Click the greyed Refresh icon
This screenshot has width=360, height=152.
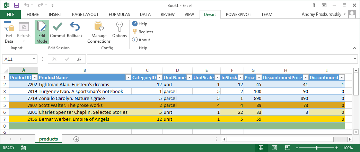(x=24, y=27)
